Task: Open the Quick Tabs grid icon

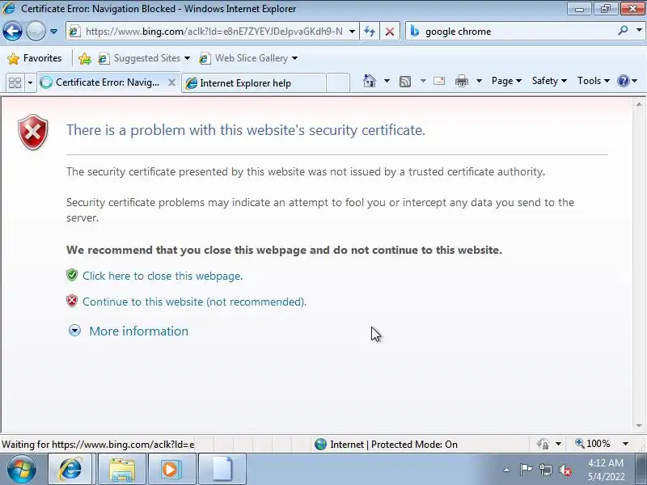Action: (15, 83)
